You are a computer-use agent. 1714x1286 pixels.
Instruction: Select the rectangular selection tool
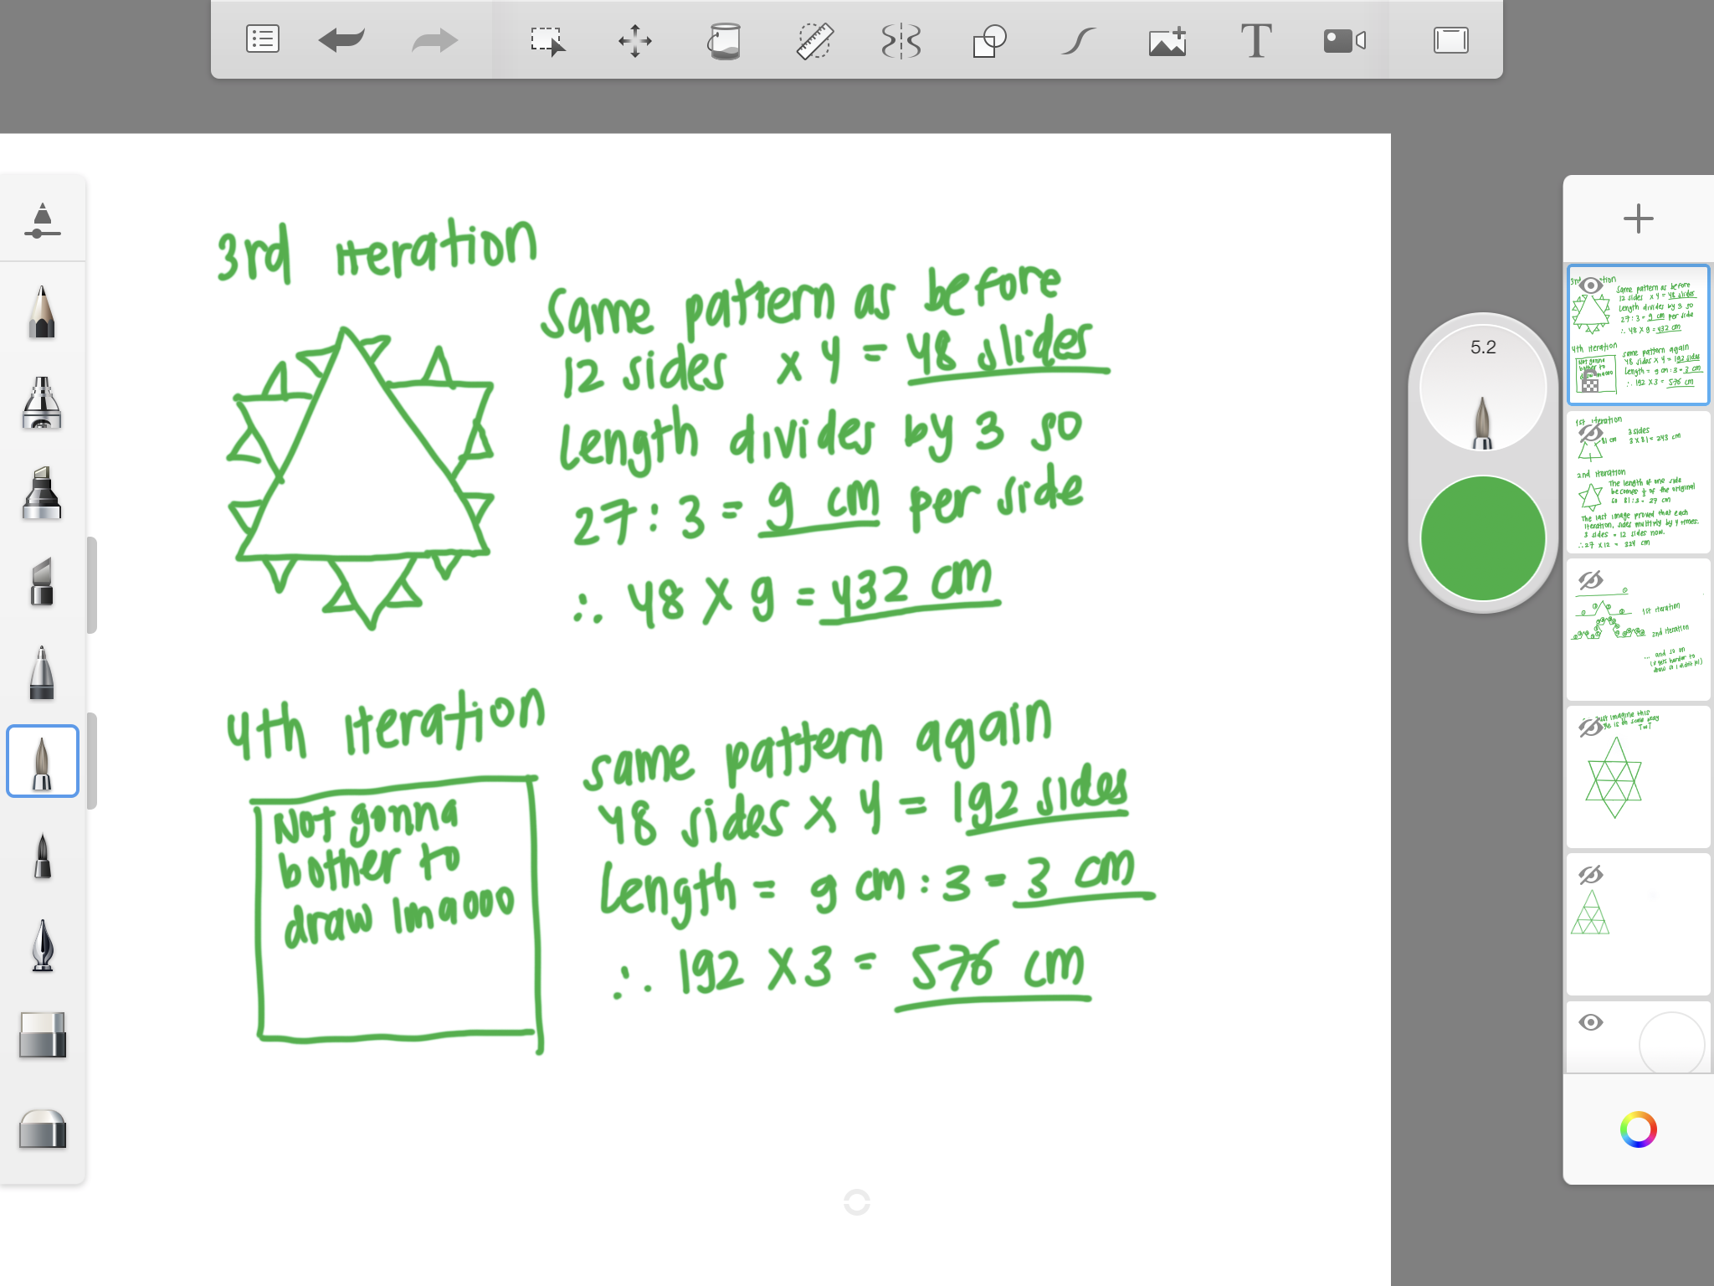[x=547, y=40]
